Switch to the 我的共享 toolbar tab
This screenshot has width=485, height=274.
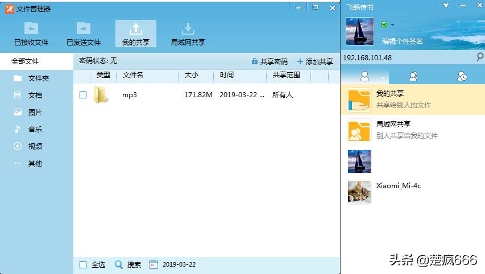136,34
